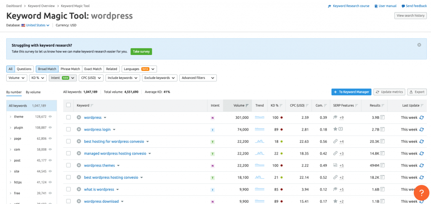
Task: Add wordpress download via plus icon
Action: 79,201
